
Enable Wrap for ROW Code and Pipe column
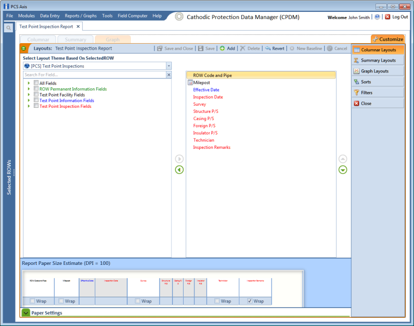click(32, 301)
